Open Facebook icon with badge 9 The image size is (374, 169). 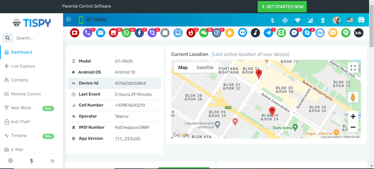tap(139, 33)
